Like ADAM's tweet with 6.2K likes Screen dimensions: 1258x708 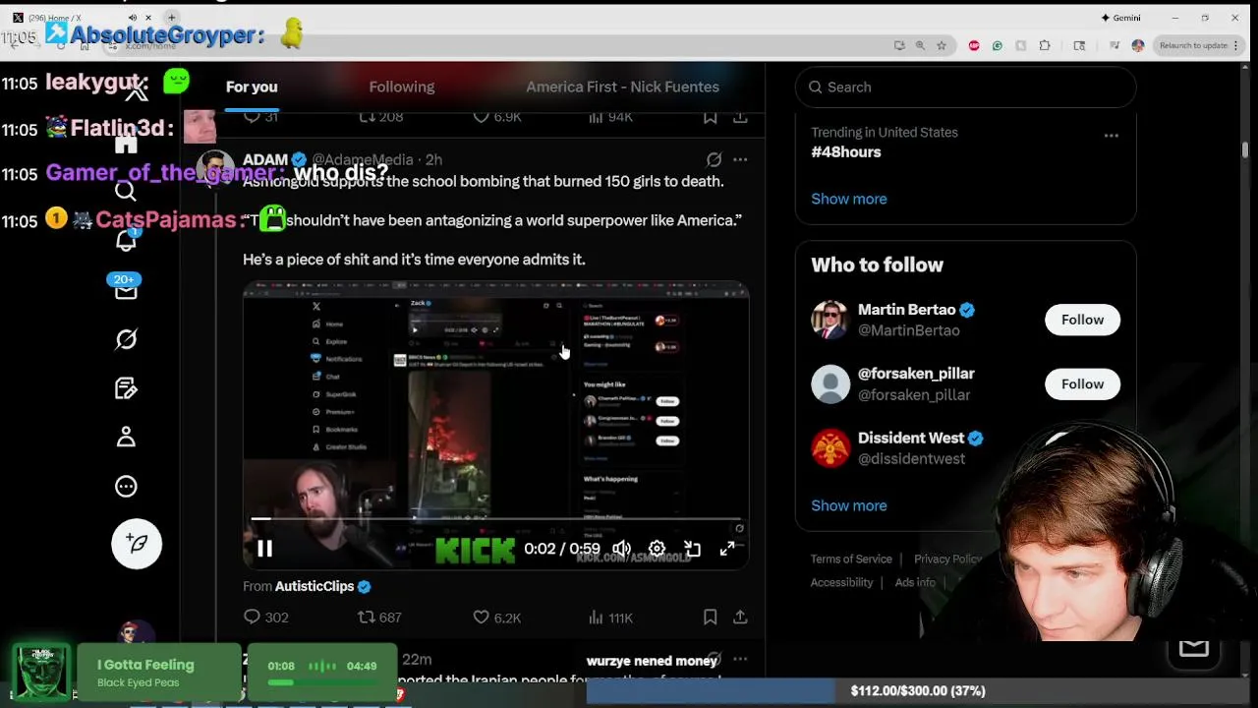click(x=496, y=618)
